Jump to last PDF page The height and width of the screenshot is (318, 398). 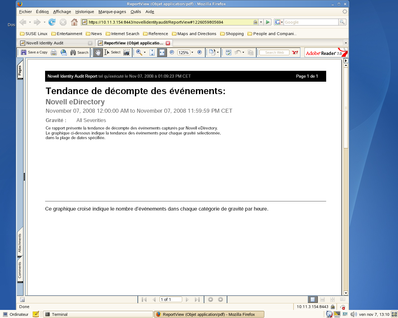(x=197, y=299)
